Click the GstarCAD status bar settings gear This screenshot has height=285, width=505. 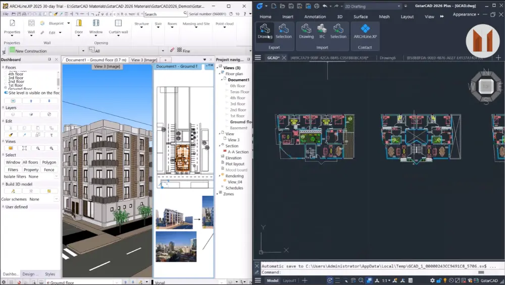click(433, 280)
